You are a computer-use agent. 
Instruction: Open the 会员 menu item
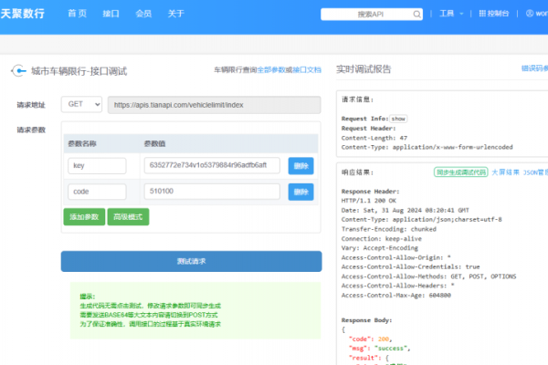[x=143, y=14]
